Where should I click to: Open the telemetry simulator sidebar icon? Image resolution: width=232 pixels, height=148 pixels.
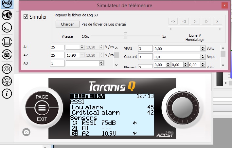tap(7, 3)
